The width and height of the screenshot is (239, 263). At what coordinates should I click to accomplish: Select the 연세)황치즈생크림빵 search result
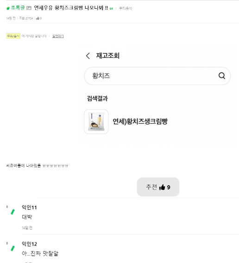tap(140, 121)
